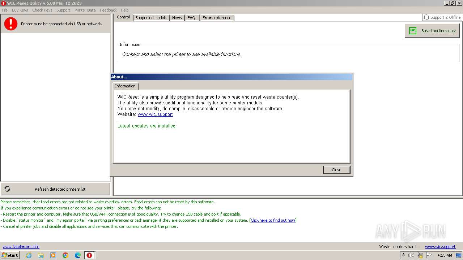
Task: Switch to the News tab
Action: point(177,18)
